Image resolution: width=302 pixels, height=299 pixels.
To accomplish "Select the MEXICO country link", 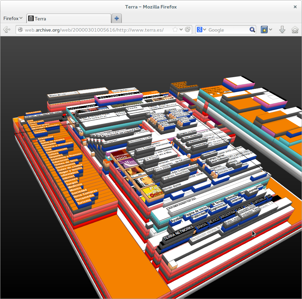I will pyautogui.click(x=214, y=221).
